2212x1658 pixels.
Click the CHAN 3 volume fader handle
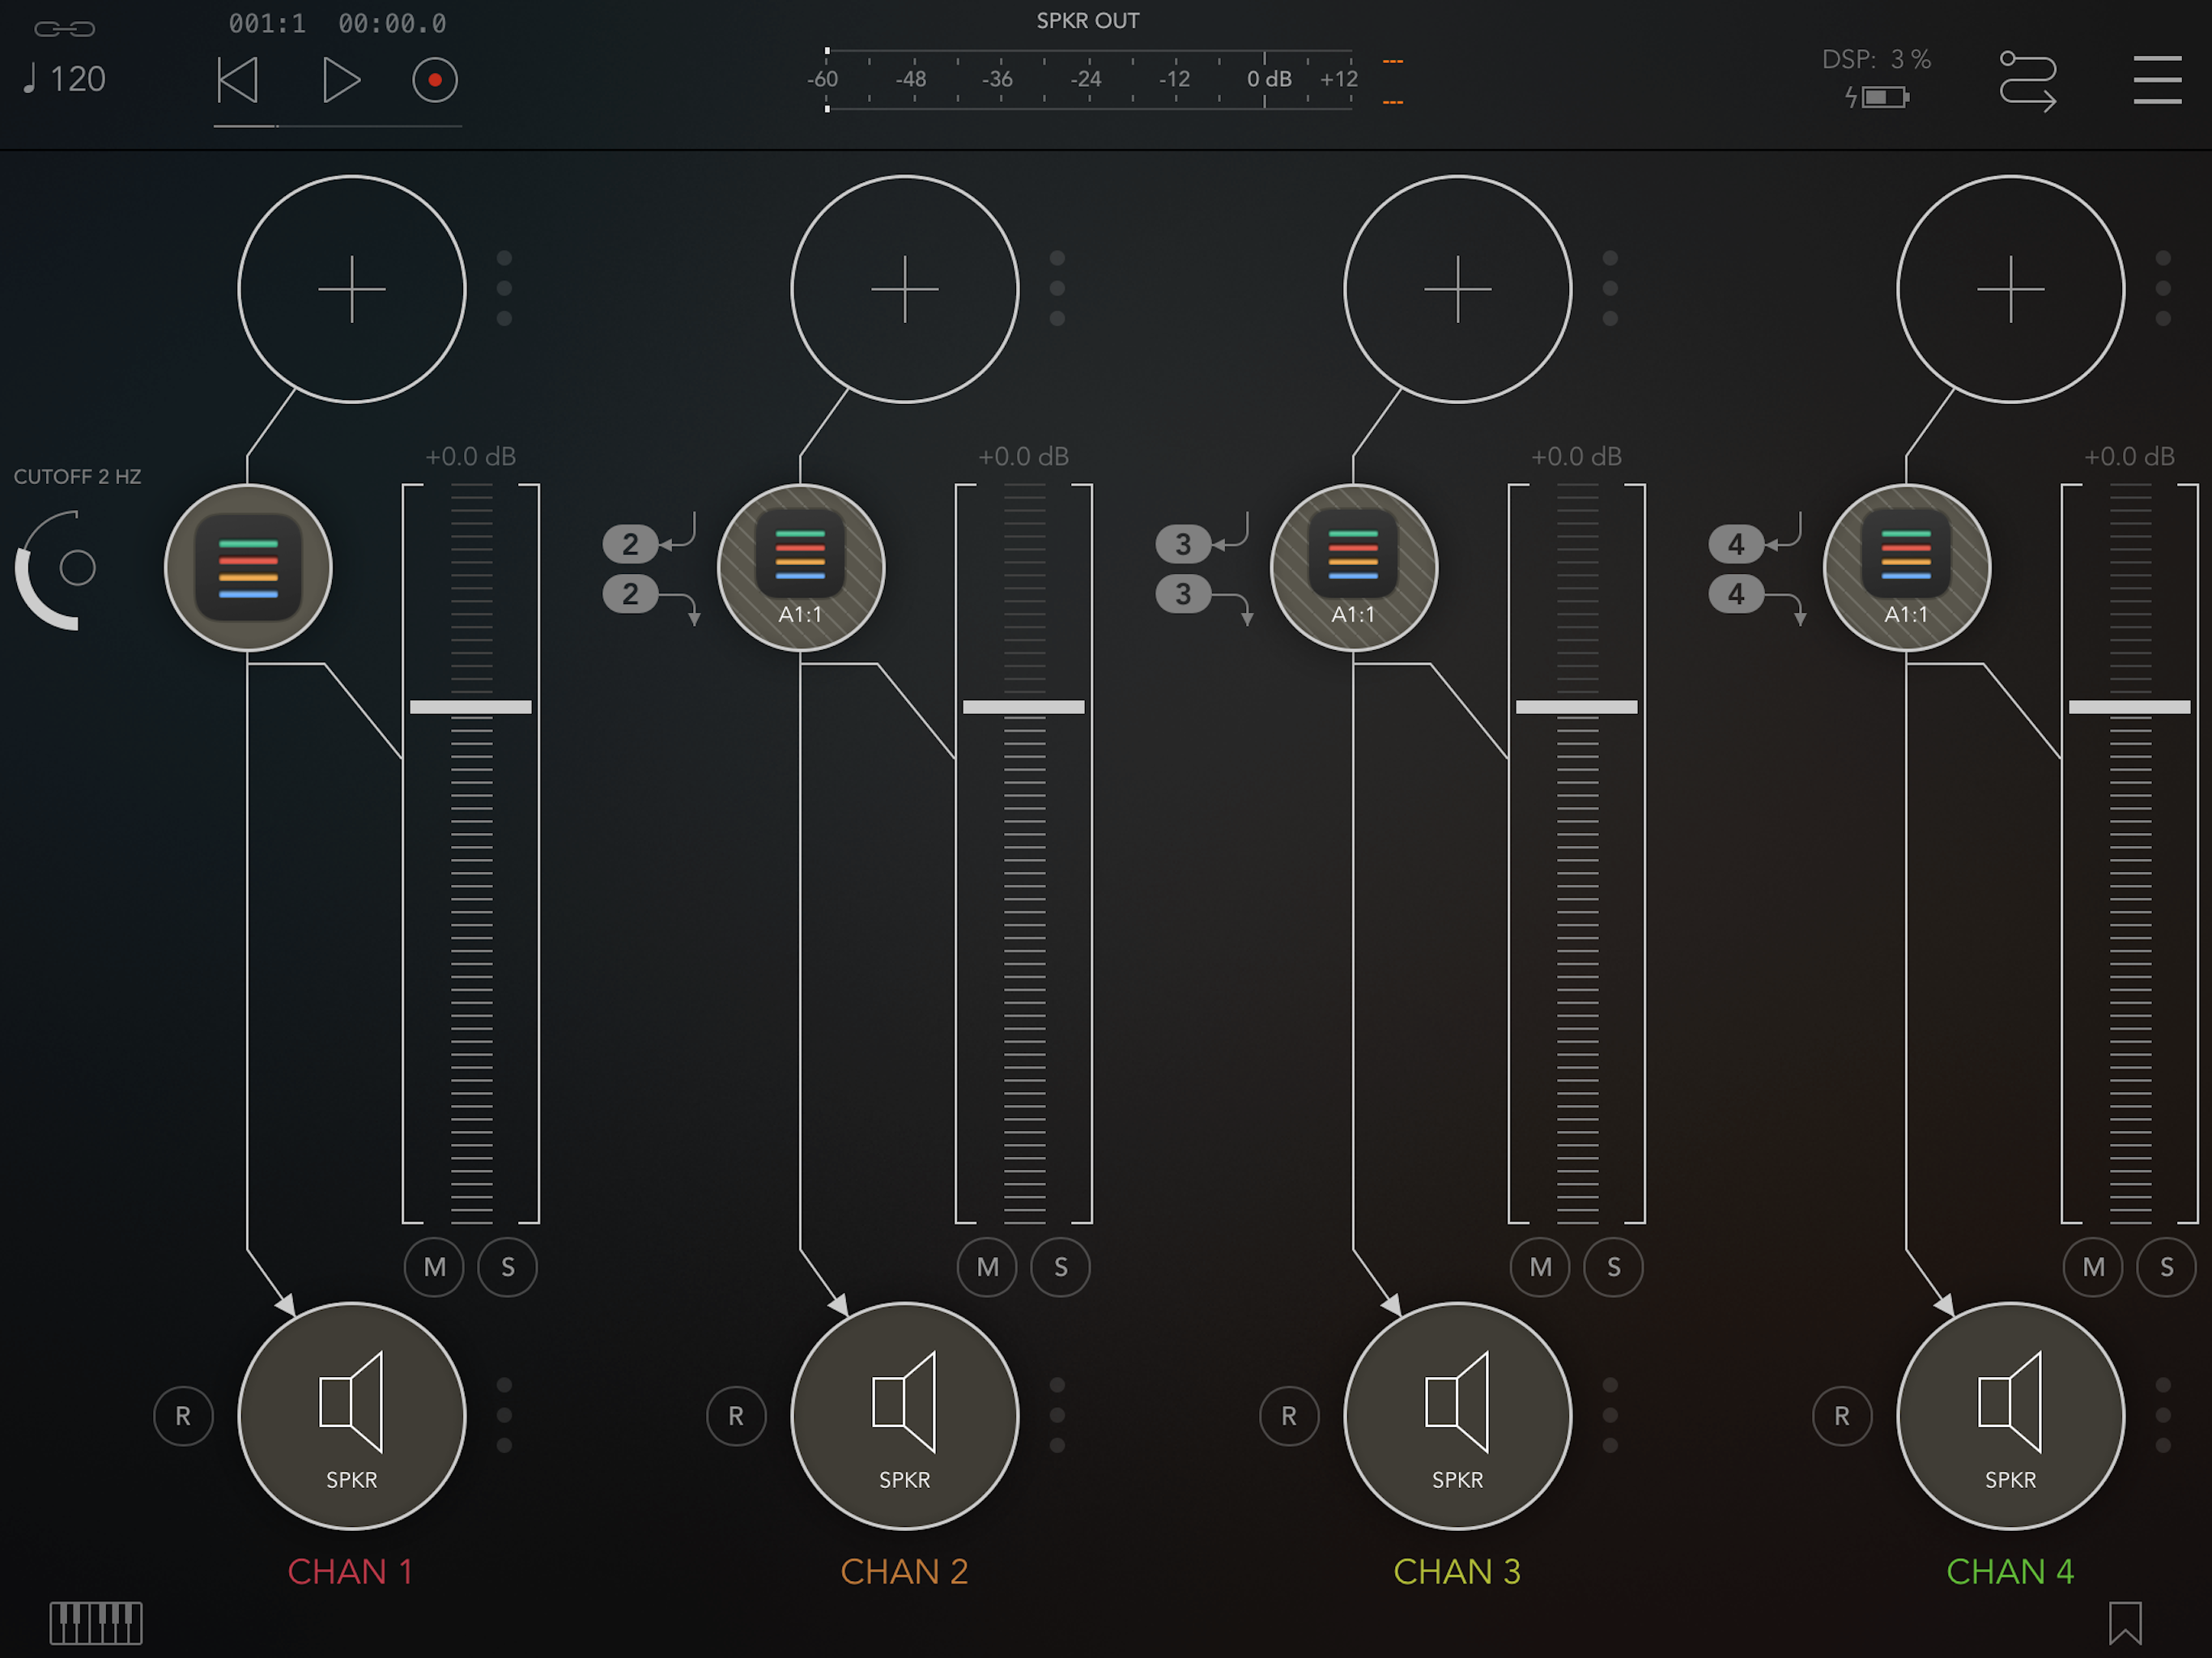(1576, 707)
